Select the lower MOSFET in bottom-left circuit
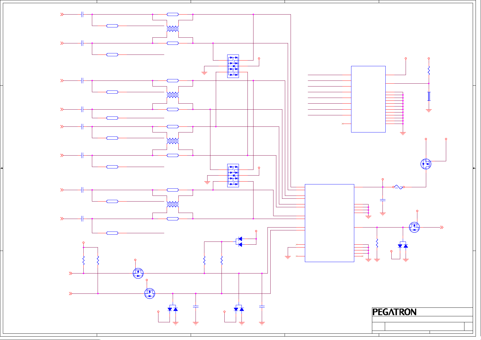Viewport: 481px width, 340px height. [x=150, y=293]
